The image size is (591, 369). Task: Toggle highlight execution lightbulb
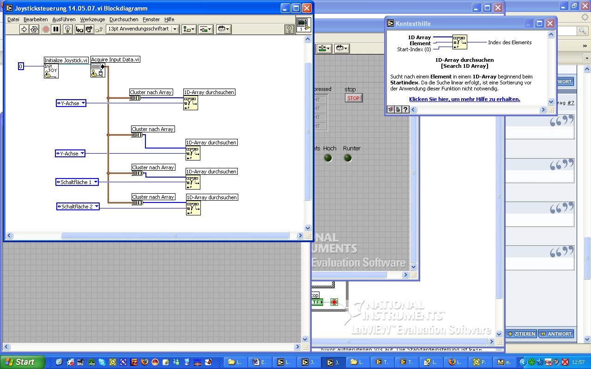tap(67, 29)
